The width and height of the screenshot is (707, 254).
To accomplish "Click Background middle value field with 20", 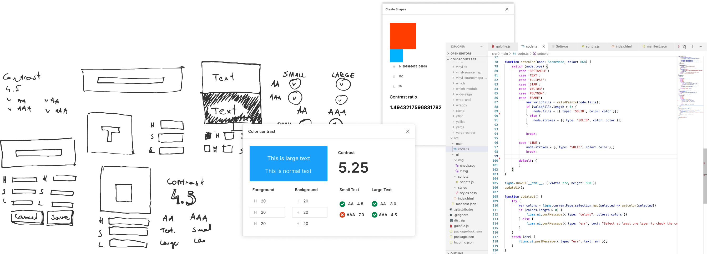I will [310, 212].
